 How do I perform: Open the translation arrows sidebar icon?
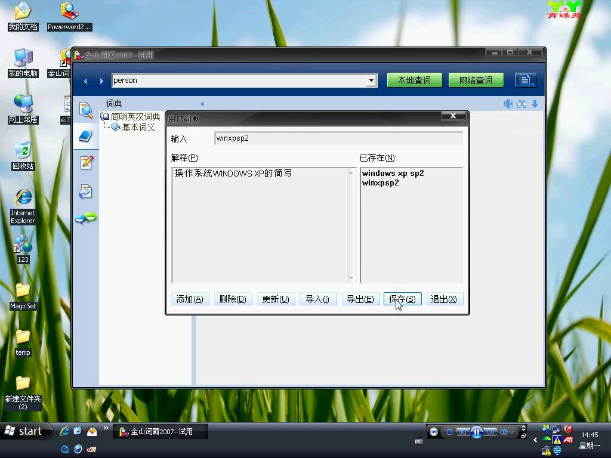click(86, 191)
